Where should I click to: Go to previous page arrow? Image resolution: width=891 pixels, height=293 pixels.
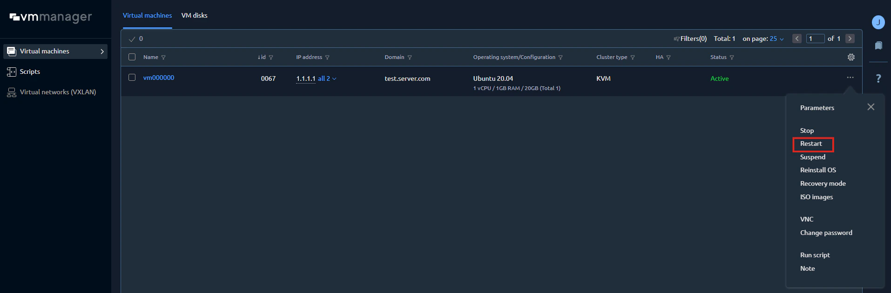point(797,39)
